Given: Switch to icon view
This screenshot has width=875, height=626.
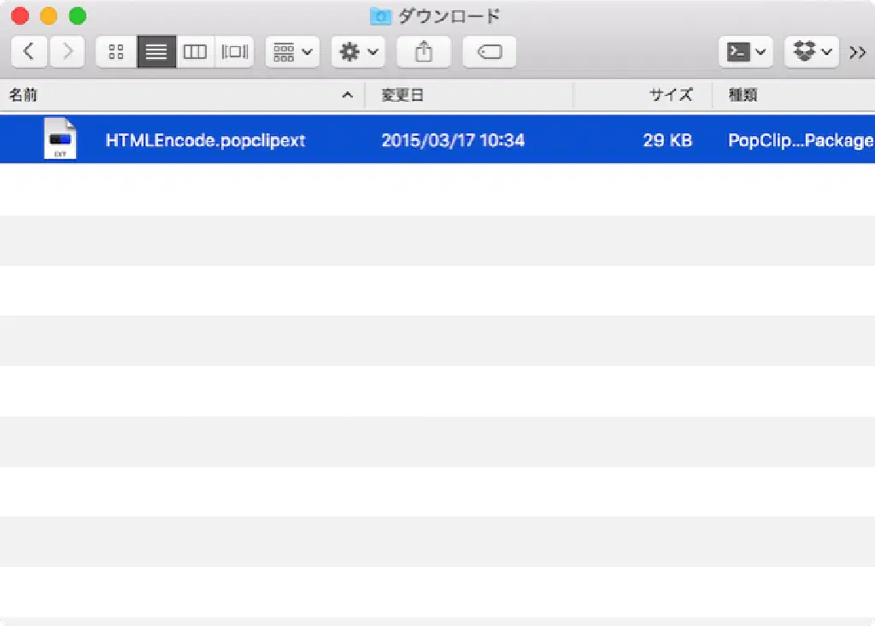Looking at the screenshot, I should point(116,52).
